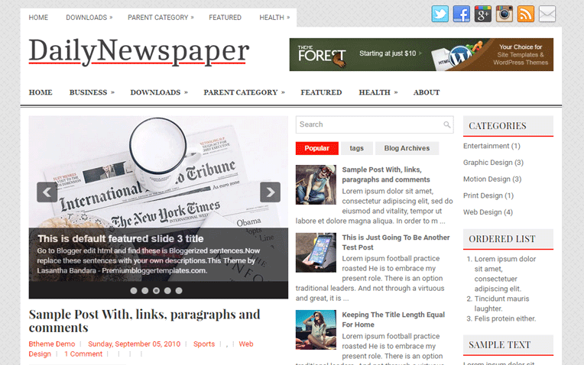Expand Business in main menu
The image size is (584, 365).
tap(92, 92)
